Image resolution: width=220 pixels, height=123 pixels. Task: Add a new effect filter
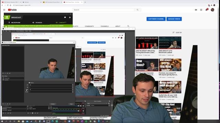coord(3,104)
